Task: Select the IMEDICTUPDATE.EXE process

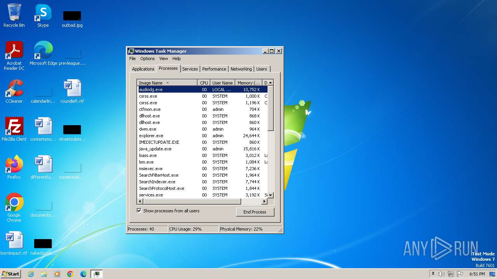Action: pyautogui.click(x=202, y=142)
